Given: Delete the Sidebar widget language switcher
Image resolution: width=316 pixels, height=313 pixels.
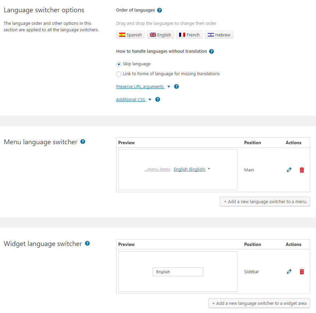Looking at the screenshot, I should point(302,271).
